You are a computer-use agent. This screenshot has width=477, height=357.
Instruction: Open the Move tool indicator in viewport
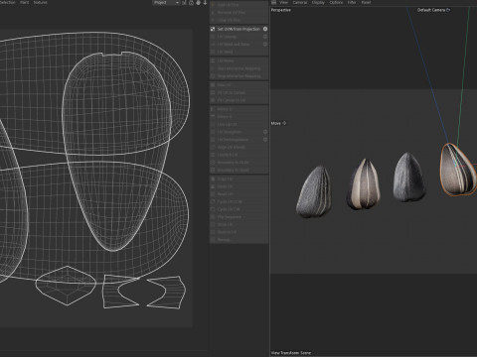click(x=278, y=123)
